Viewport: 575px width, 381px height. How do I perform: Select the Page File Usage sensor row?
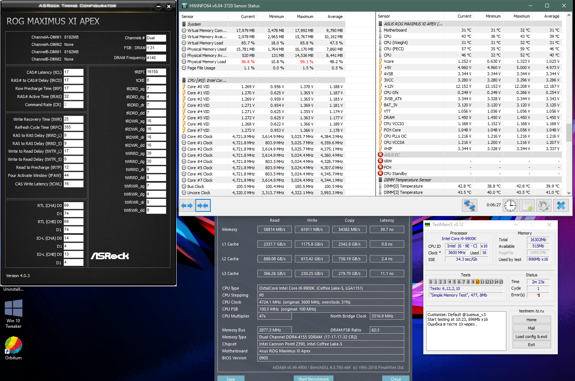tap(263, 68)
